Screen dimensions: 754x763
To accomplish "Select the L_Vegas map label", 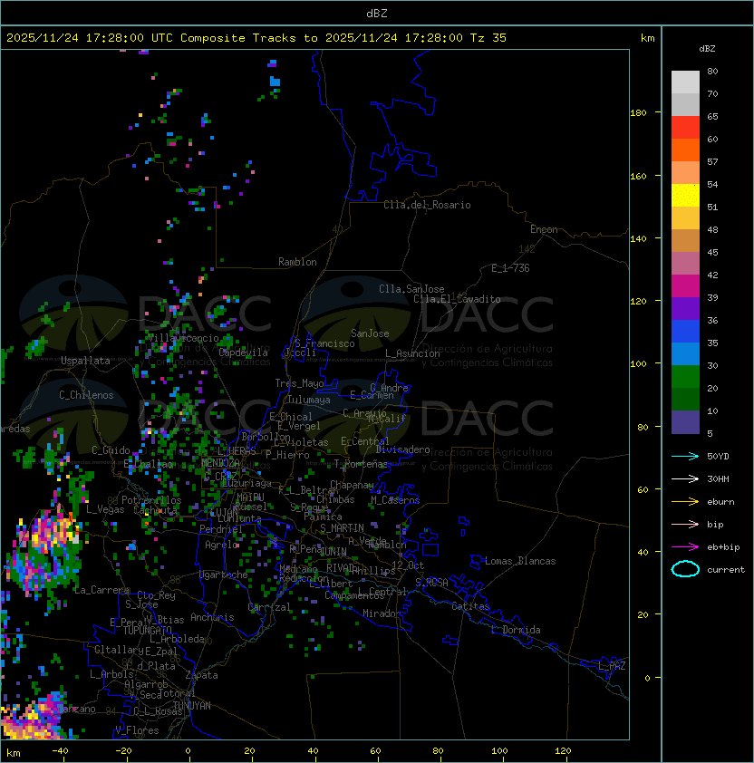I will [x=105, y=509].
